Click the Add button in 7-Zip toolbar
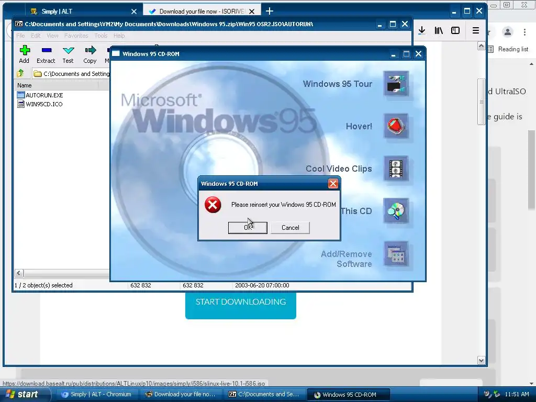This screenshot has width=536, height=402. pyautogui.click(x=24, y=54)
